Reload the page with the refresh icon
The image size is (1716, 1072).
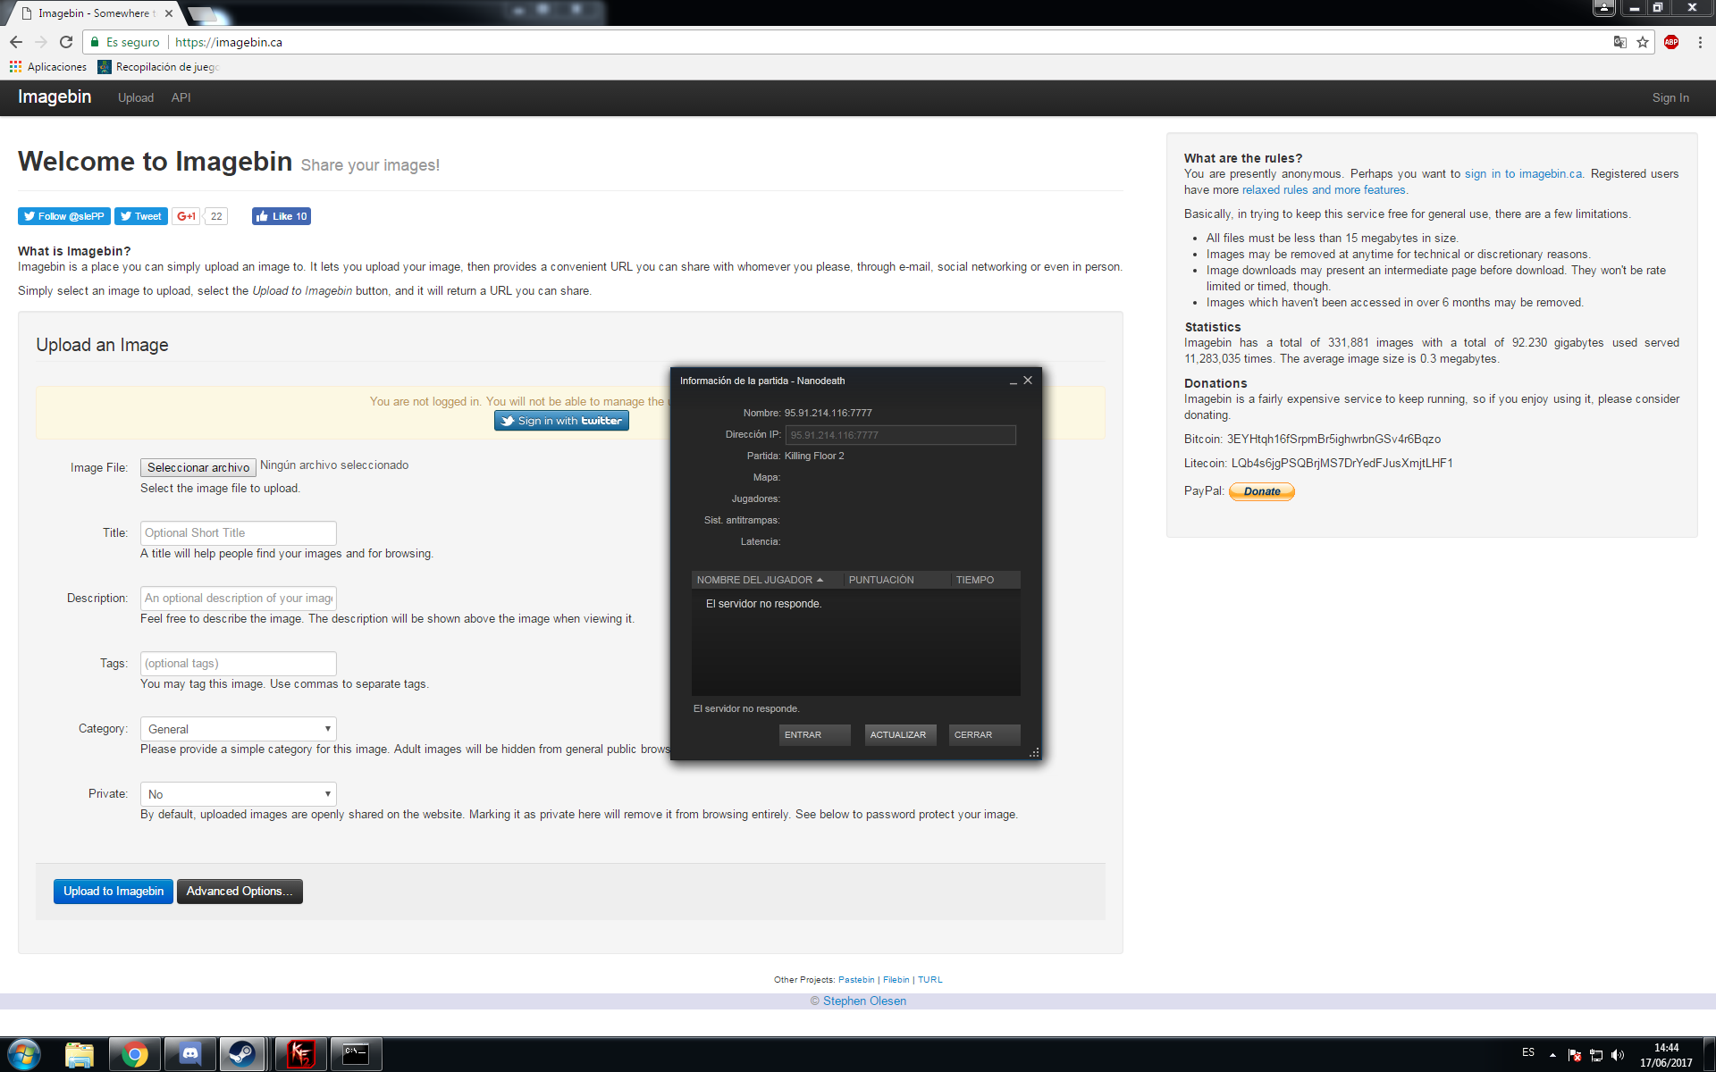click(x=66, y=42)
